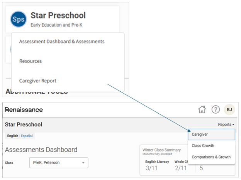The height and width of the screenshot is (180, 241).
Task: Open the Home icon in Renaissance header
Action: [x=202, y=109]
